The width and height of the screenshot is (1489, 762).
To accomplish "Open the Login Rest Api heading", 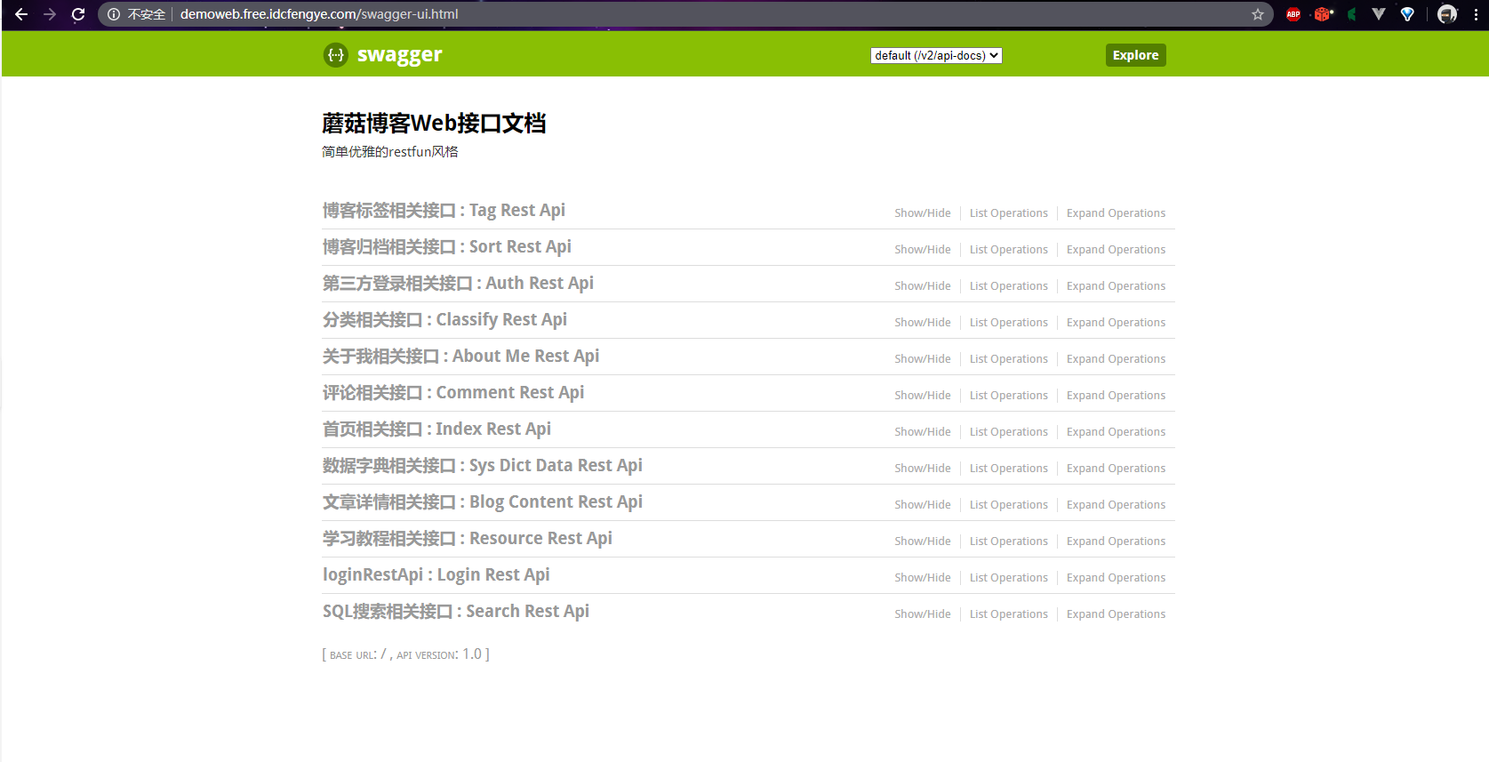I will [x=436, y=575].
